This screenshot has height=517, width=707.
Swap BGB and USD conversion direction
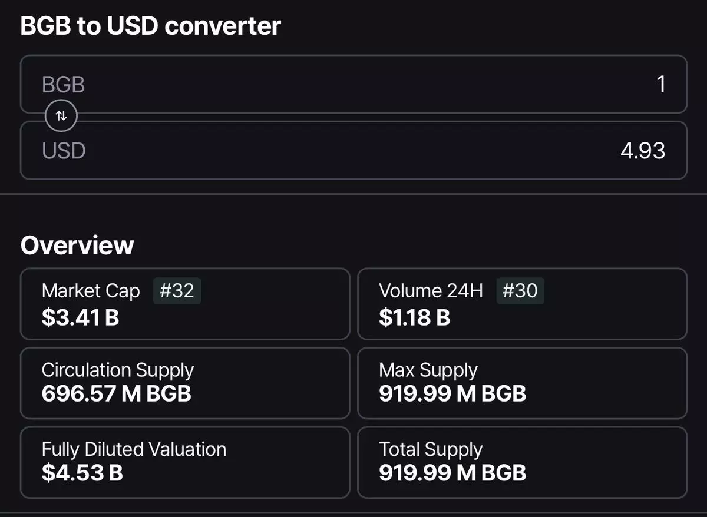(61, 116)
